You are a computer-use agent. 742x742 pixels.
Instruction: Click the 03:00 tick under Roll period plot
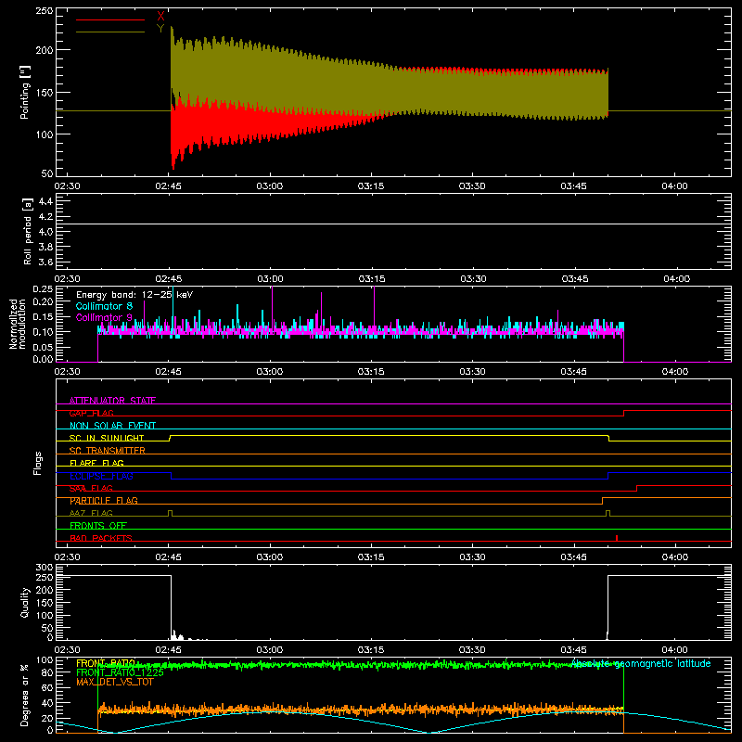270,279
